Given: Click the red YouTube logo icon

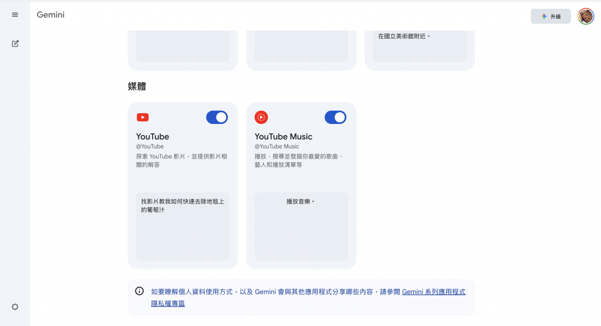Looking at the screenshot, I should (143, 117).
